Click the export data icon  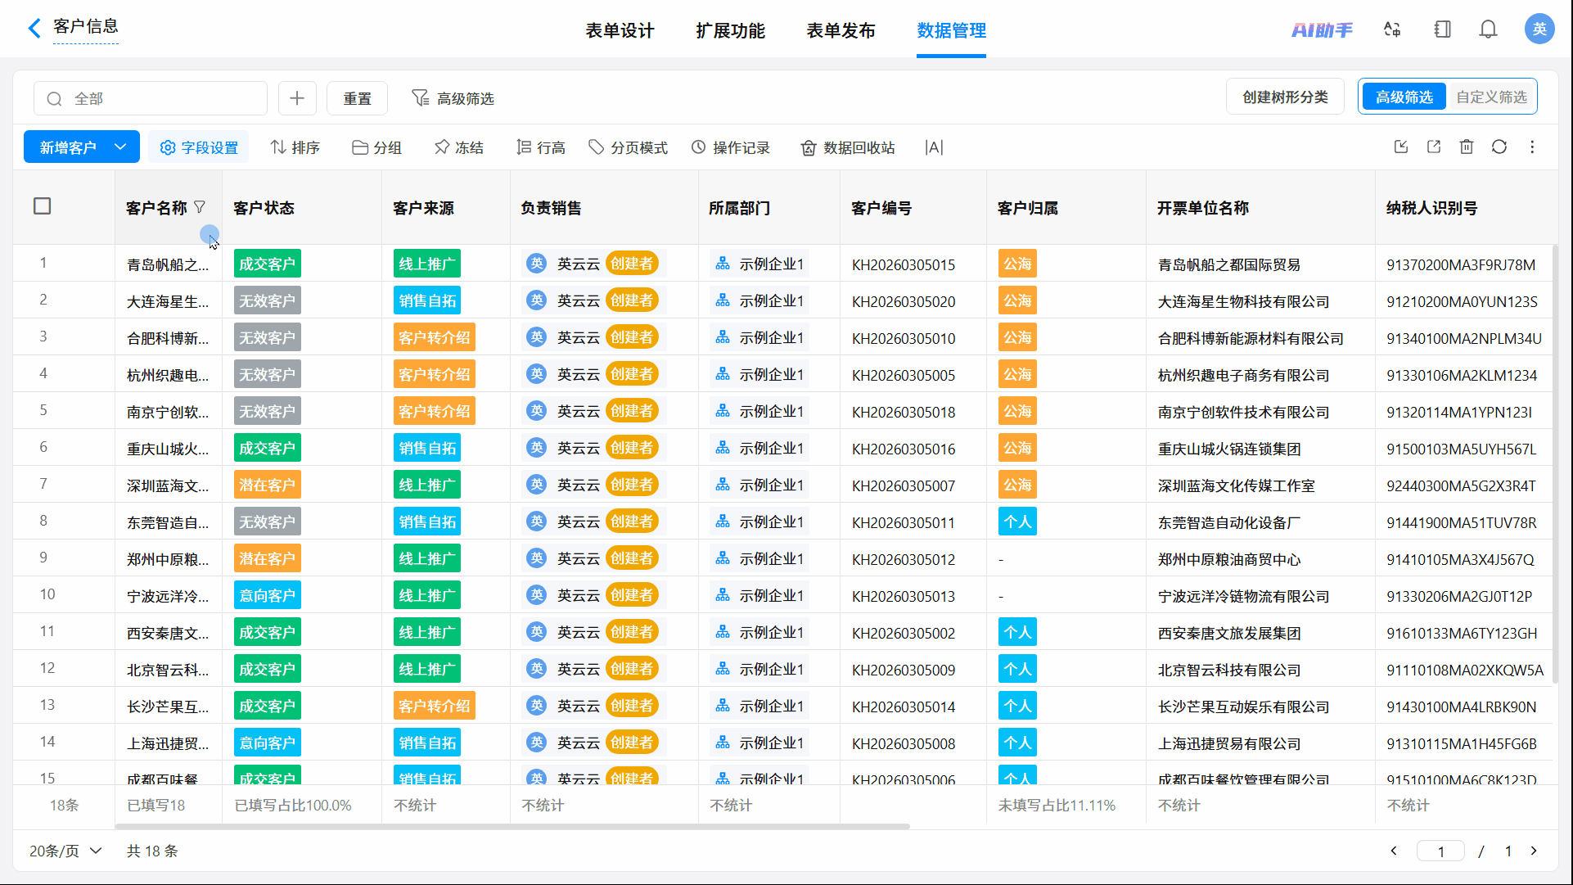[1434, 147]
